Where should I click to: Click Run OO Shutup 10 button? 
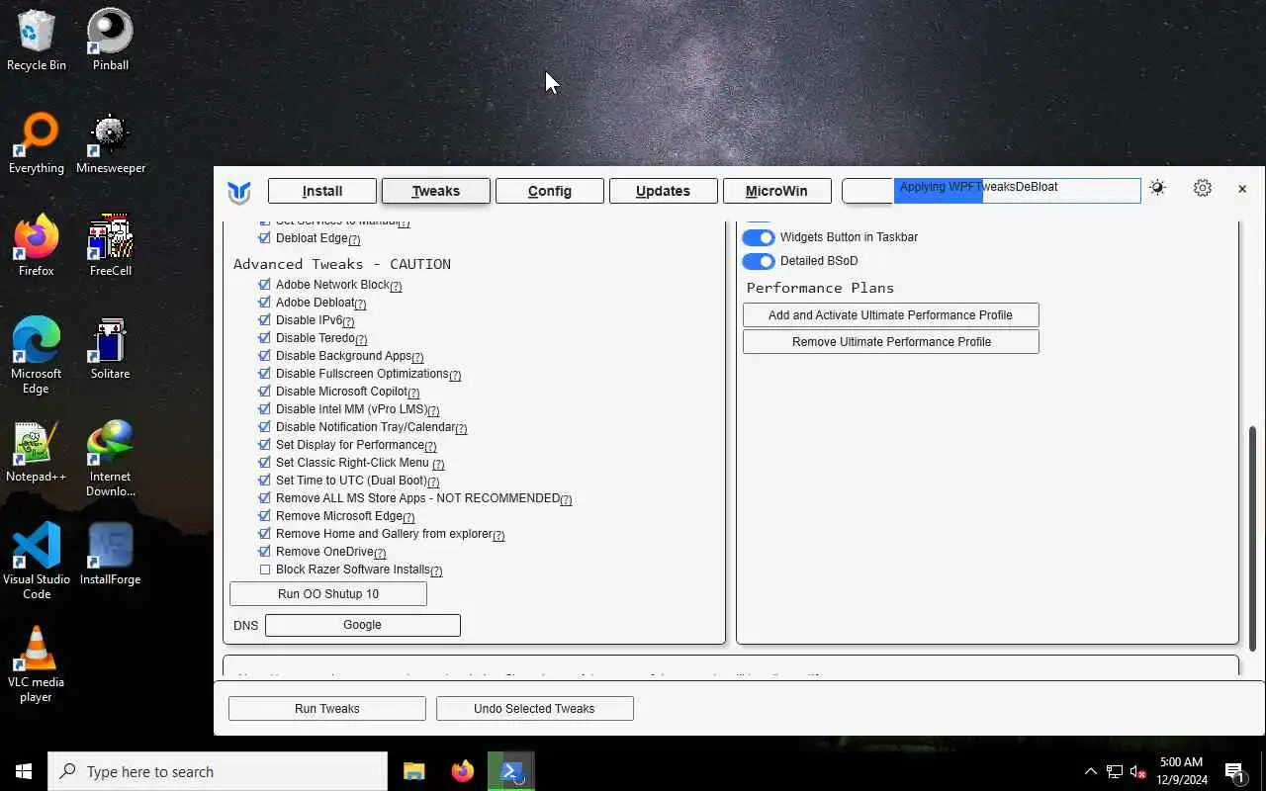click(x=328, y=593)
